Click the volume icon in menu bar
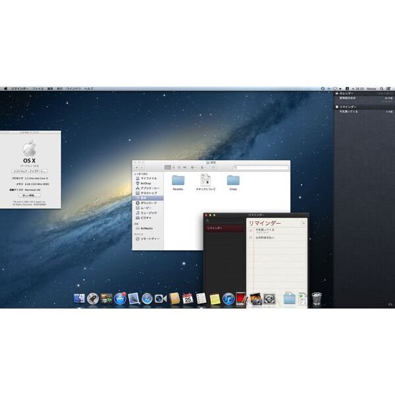Screen dimensions: 395x395 [340, 89]
